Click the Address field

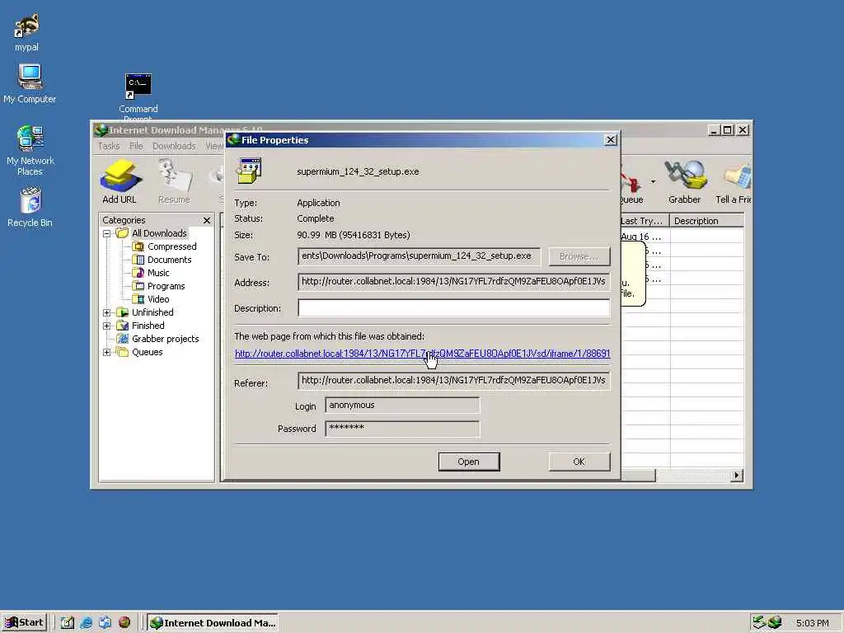(x=454, y=282)
